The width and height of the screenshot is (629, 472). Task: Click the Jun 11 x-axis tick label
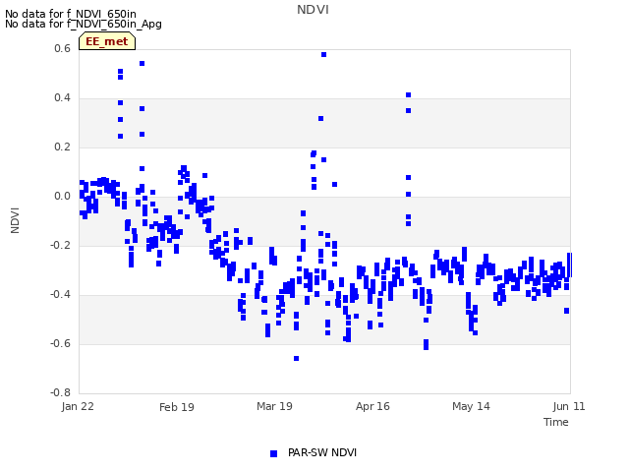click(569, 406)
